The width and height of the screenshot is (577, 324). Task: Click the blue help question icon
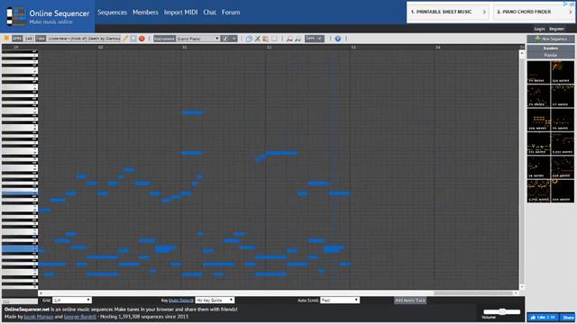click(x=337, y=39)
